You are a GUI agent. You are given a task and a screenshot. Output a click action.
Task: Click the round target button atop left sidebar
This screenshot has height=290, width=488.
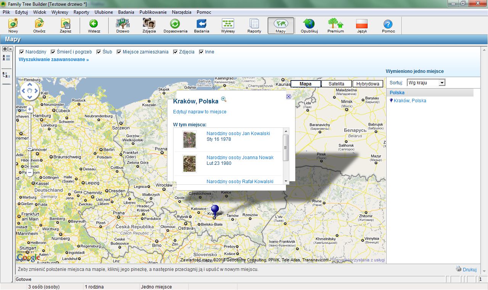5,49
